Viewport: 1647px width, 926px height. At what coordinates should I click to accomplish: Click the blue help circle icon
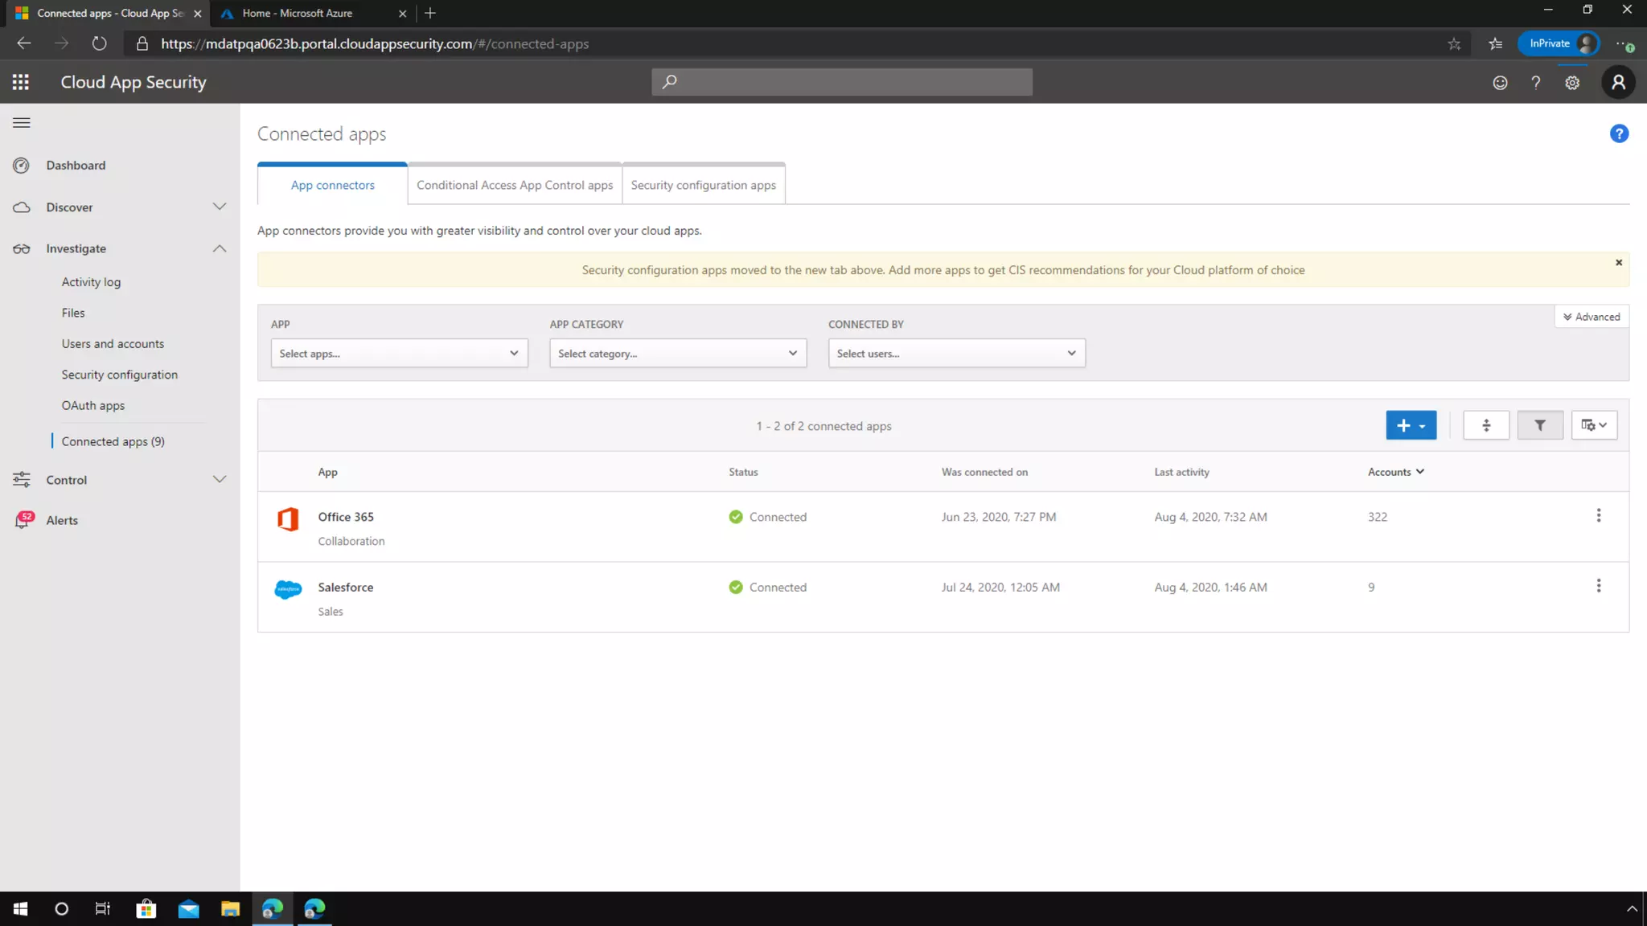tap(1619, 134)
